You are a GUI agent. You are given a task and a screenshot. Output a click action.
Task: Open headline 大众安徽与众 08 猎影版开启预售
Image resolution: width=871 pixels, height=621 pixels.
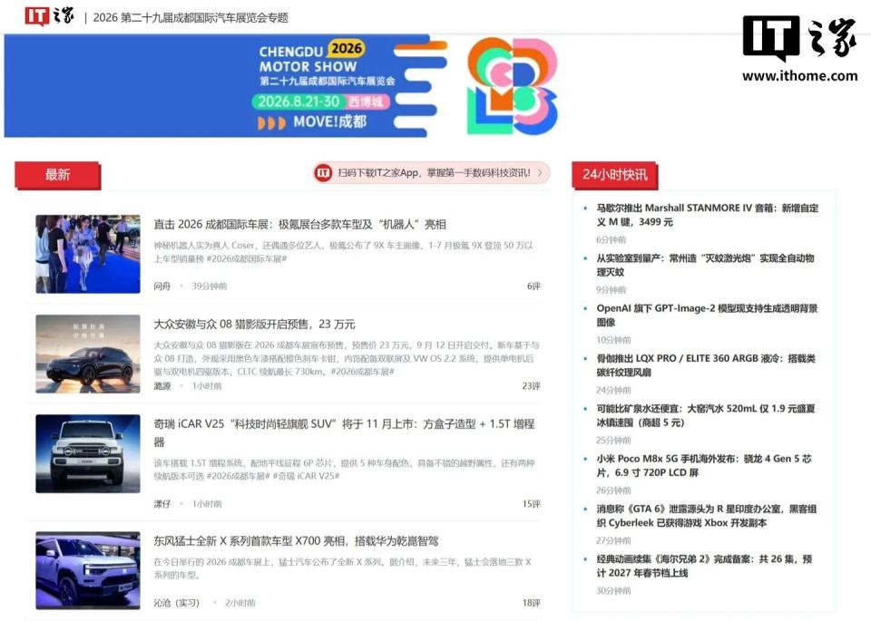pyautogui.click(x=254, y=324)
